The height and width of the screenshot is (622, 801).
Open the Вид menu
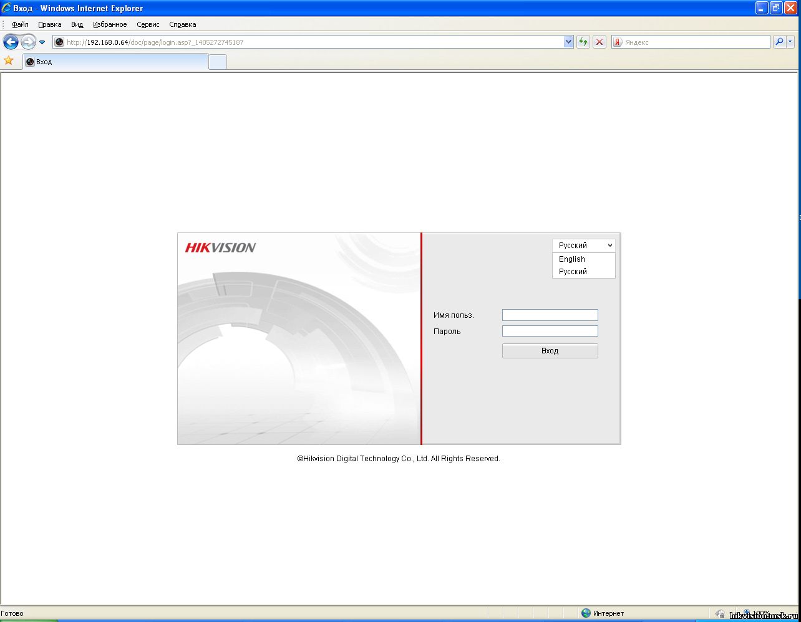(77, 24)
